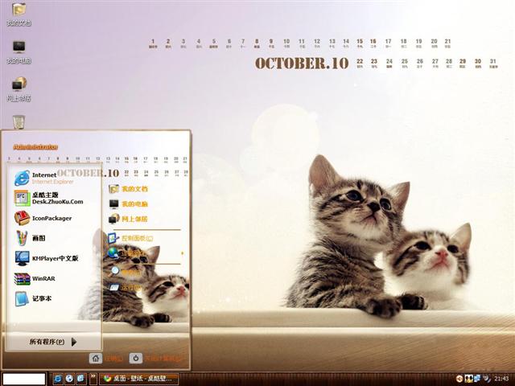This screenshot has height=386, width=515.
Task: Click the rightmost tray icon before clock
Action: [486, 379]
